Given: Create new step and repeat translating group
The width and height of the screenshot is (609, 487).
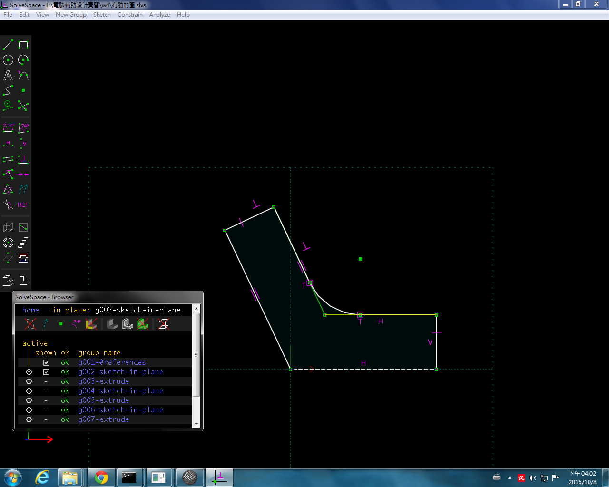Looking at the screenshot, I should pyautogui.click(x=23, y=243).
